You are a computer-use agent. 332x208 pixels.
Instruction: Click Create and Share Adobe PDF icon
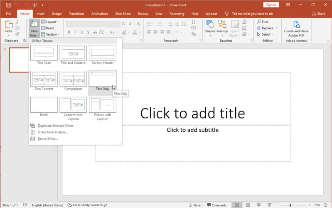(x=296, y=24)
